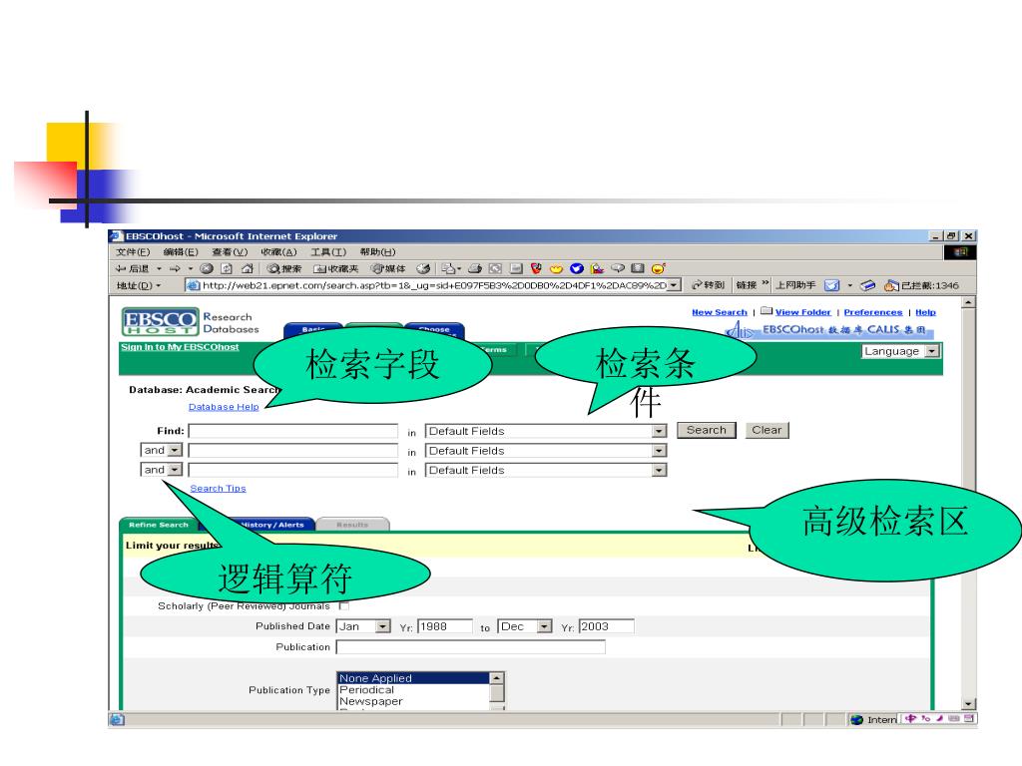Click the red shield icon in IE toolbar
This screenshot has height=766, width=1022.
pos(536,268)
